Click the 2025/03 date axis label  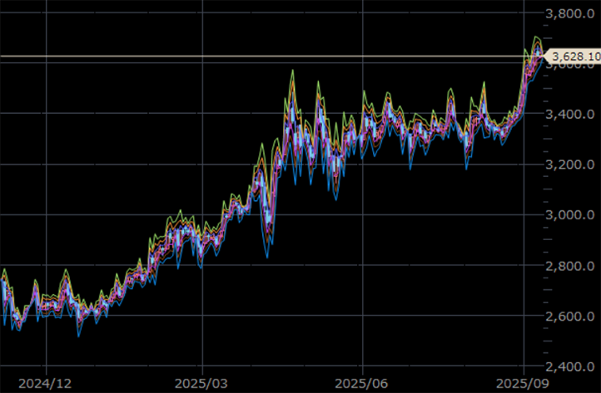click(201, 383)
